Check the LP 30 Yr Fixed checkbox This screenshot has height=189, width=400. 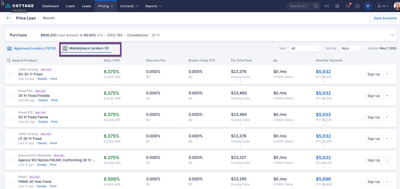point(11,139)
